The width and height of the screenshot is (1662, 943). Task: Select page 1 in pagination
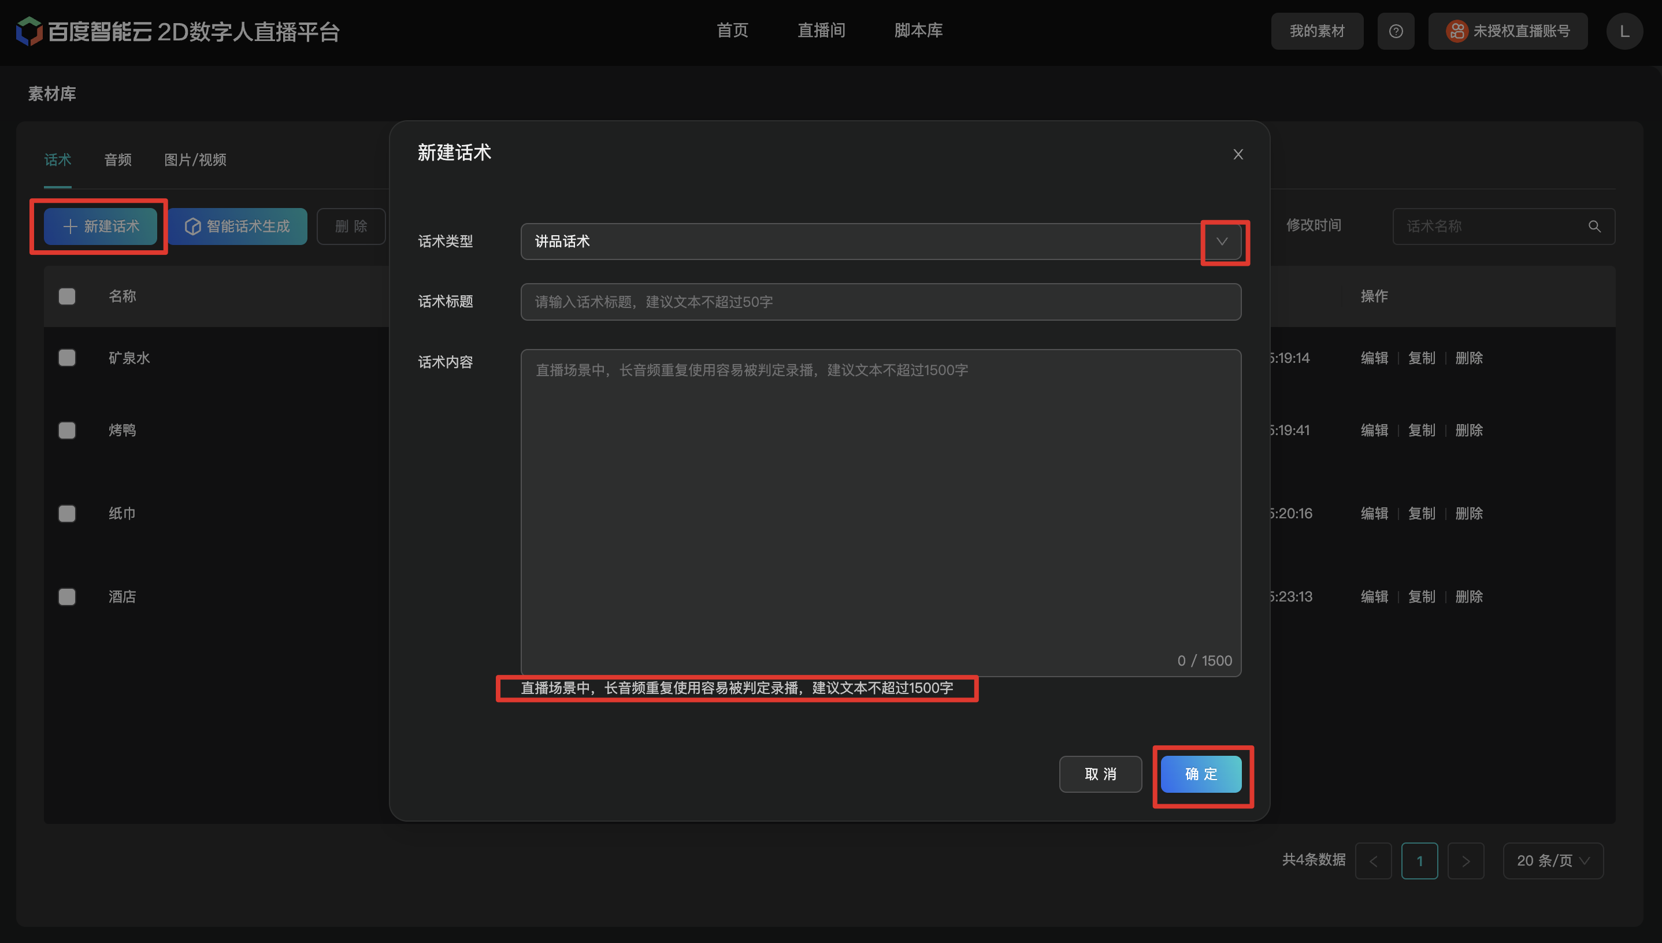[x=1420, y=861]
